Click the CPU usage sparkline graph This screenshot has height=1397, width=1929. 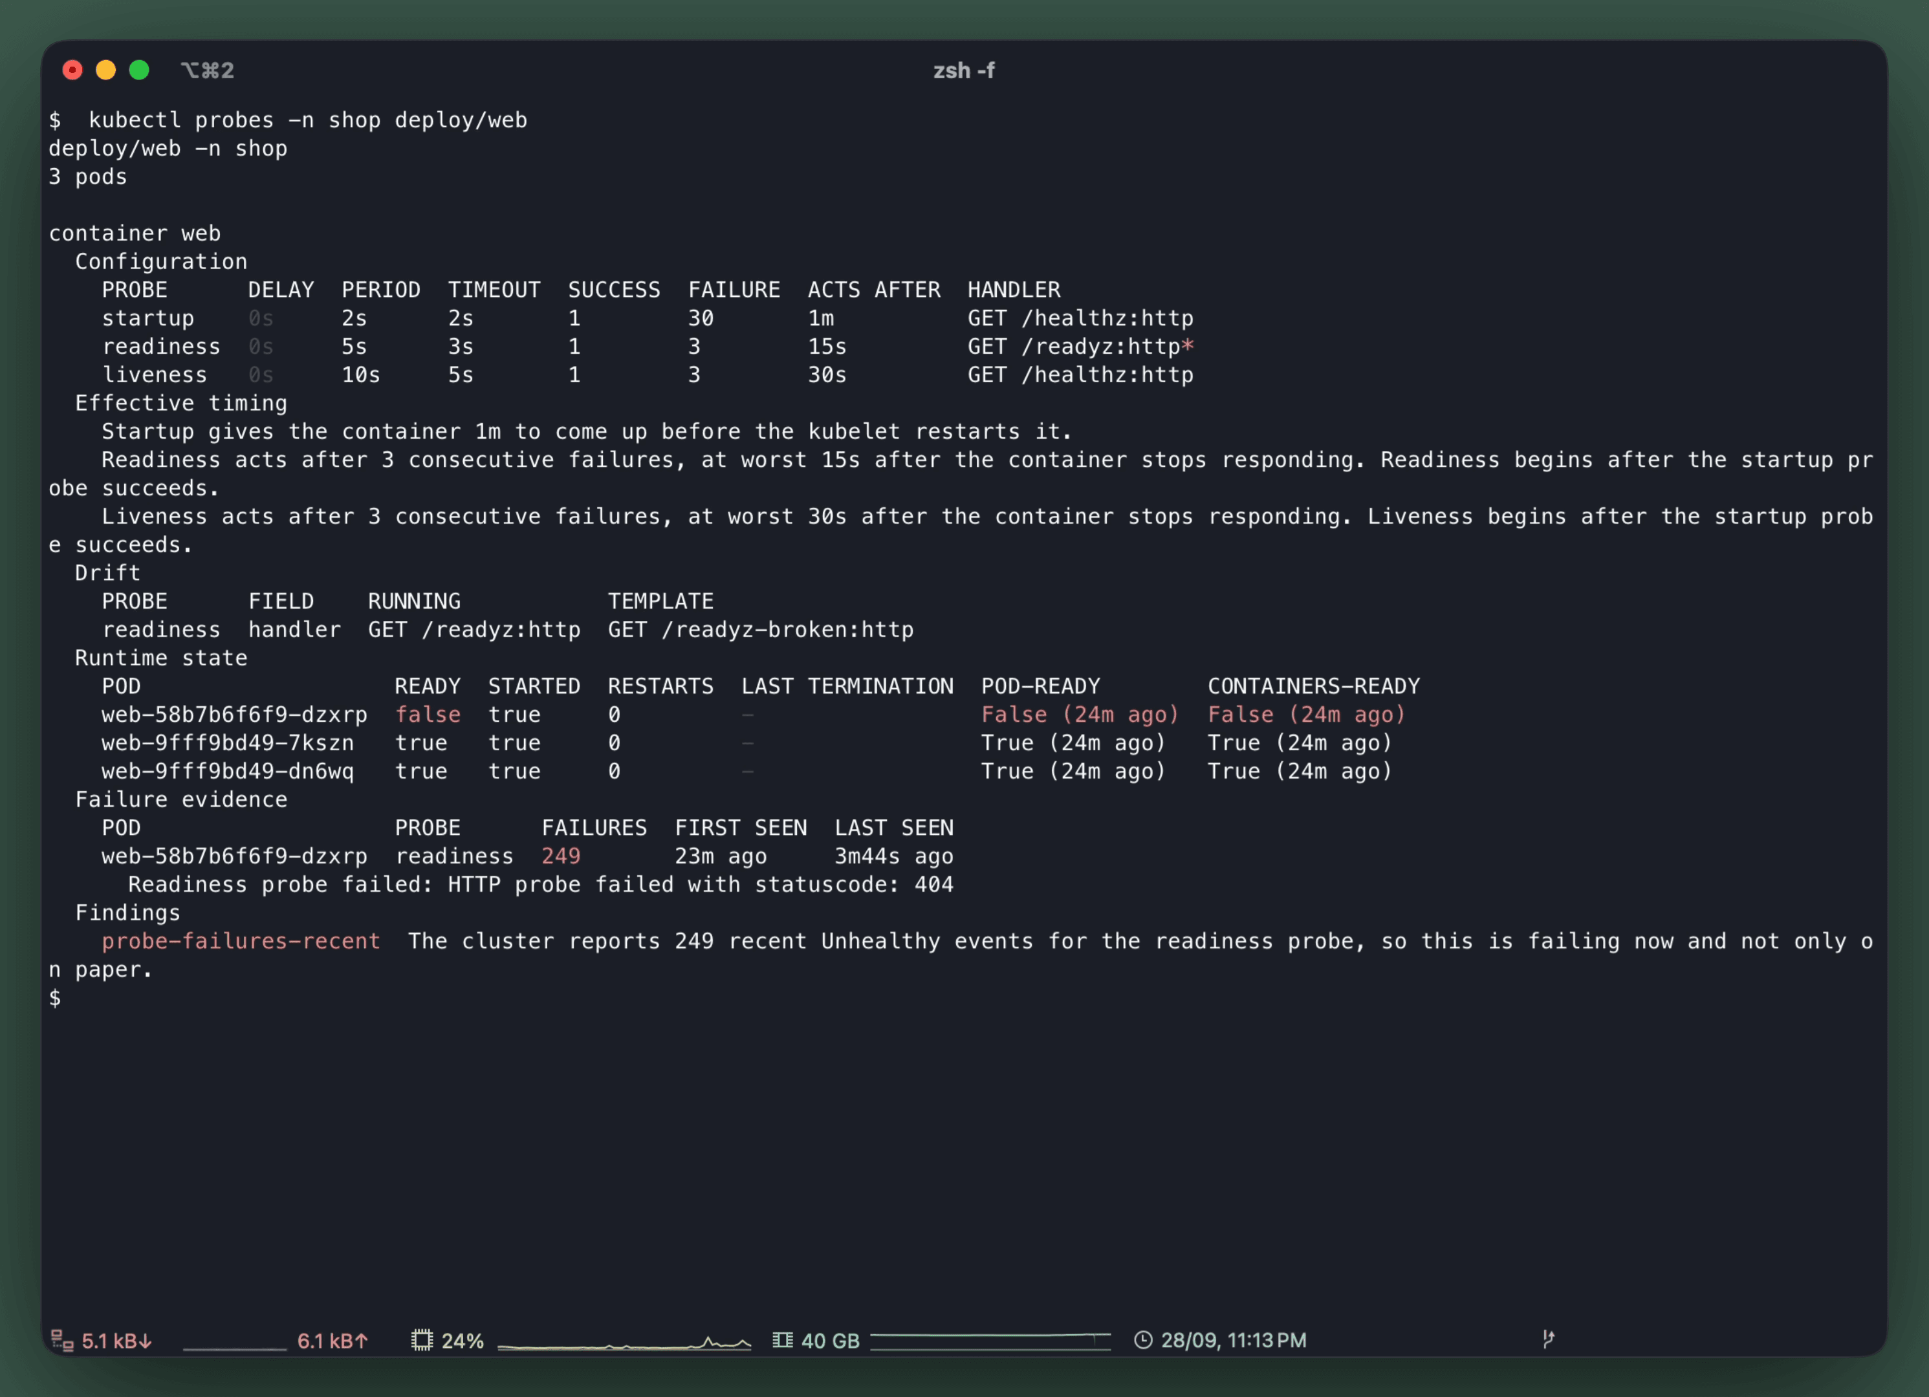(624, 1343)
